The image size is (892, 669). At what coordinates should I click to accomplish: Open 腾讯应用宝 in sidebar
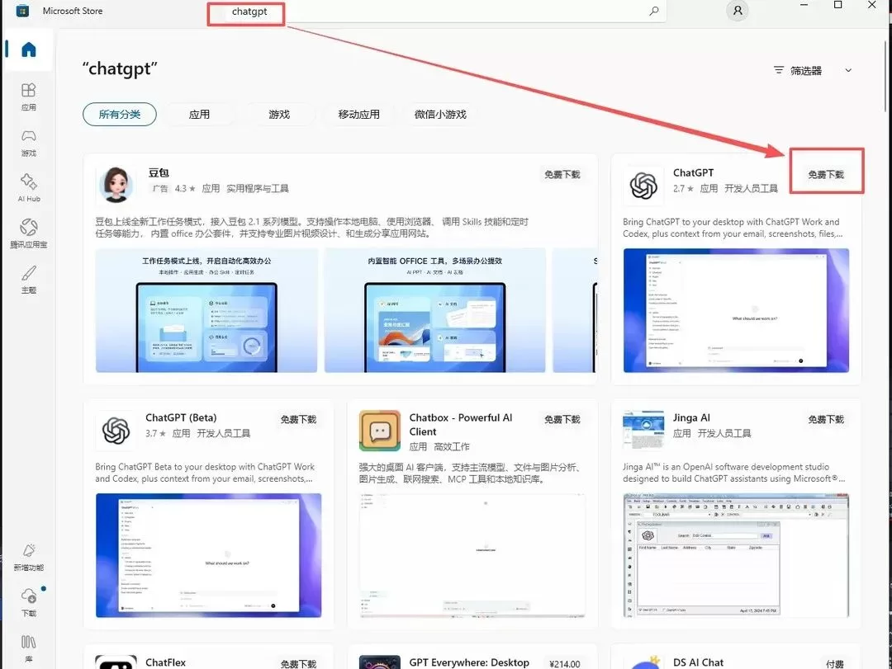(x=28, y=233)
